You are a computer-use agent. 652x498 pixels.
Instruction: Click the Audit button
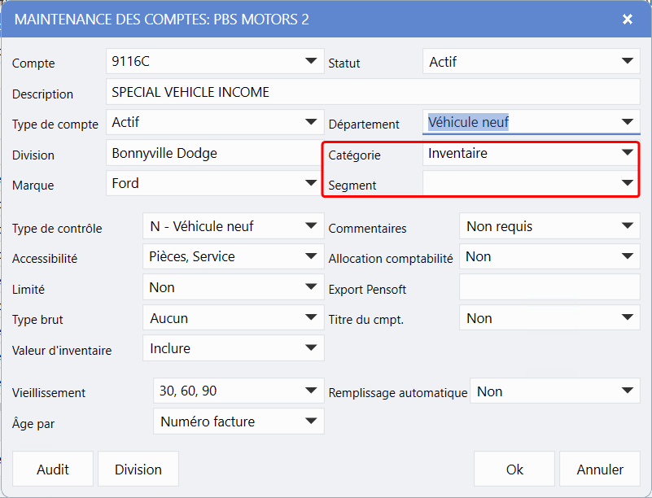53,470
